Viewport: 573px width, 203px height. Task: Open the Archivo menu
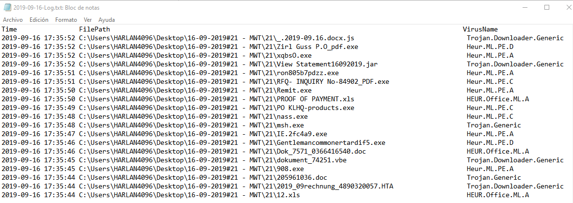click(x=13, y=20)
